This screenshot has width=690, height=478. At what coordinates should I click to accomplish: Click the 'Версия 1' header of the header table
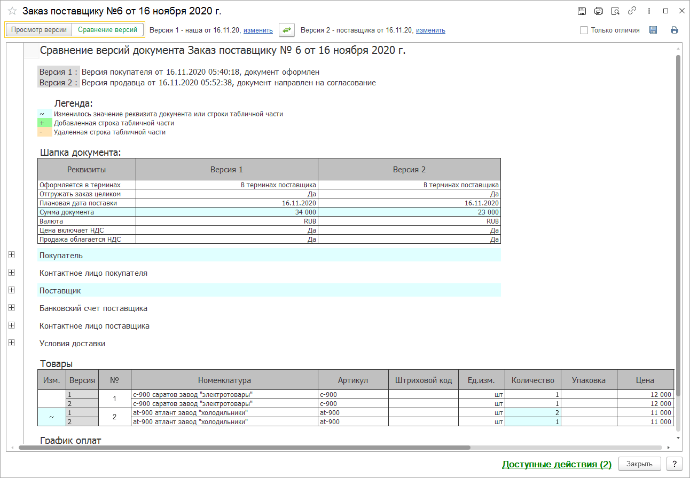click(227, 170)
